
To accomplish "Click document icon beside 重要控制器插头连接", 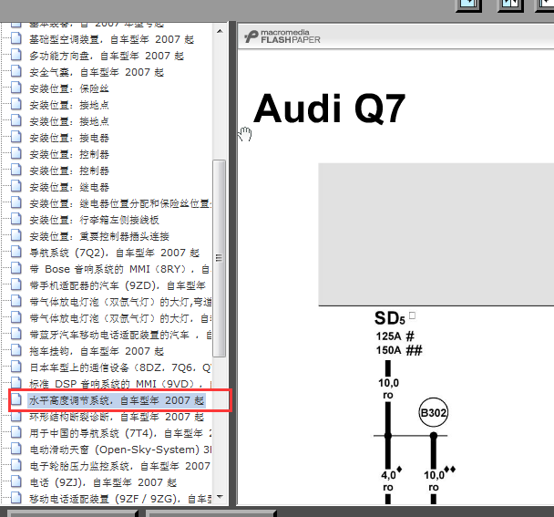I will 15,235.
